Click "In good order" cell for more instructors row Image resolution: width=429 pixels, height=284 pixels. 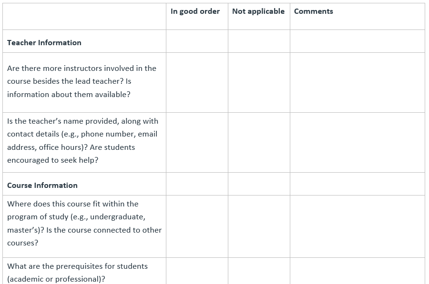(197, 82)
